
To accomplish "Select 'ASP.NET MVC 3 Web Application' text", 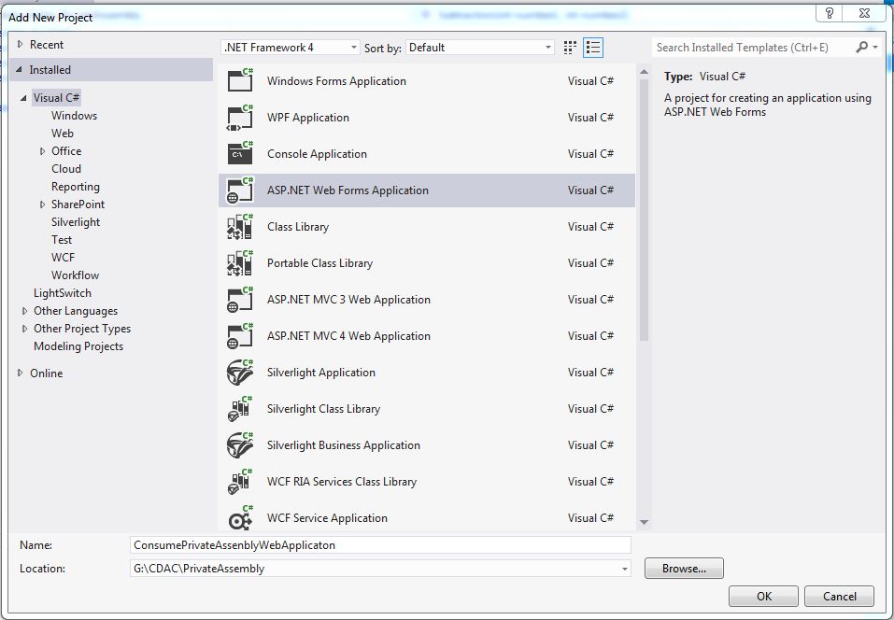I will pos(348,300).
